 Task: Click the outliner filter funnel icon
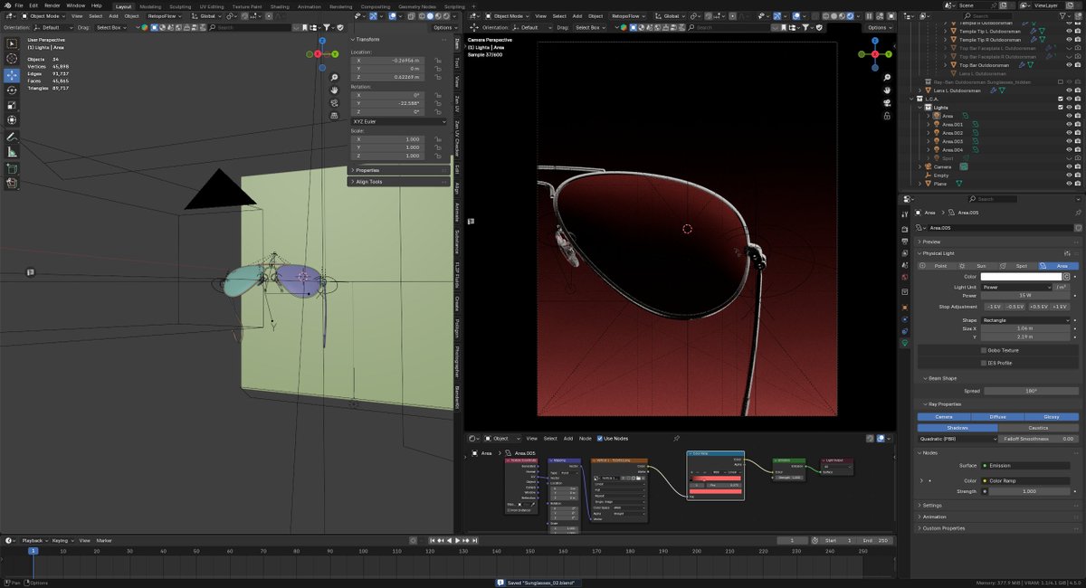pyautogui.click(x=1063, y=16)
